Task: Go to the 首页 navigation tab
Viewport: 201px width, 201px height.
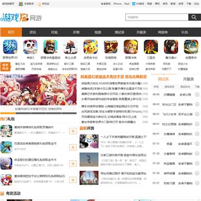Action: 11,32
